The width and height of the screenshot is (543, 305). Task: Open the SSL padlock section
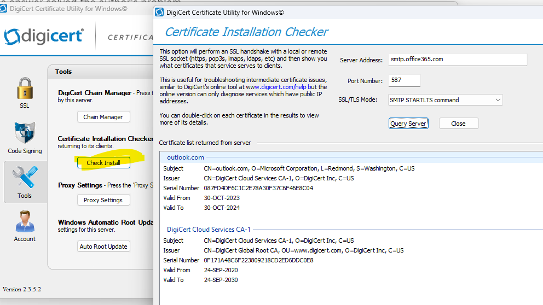click(25, 93)
